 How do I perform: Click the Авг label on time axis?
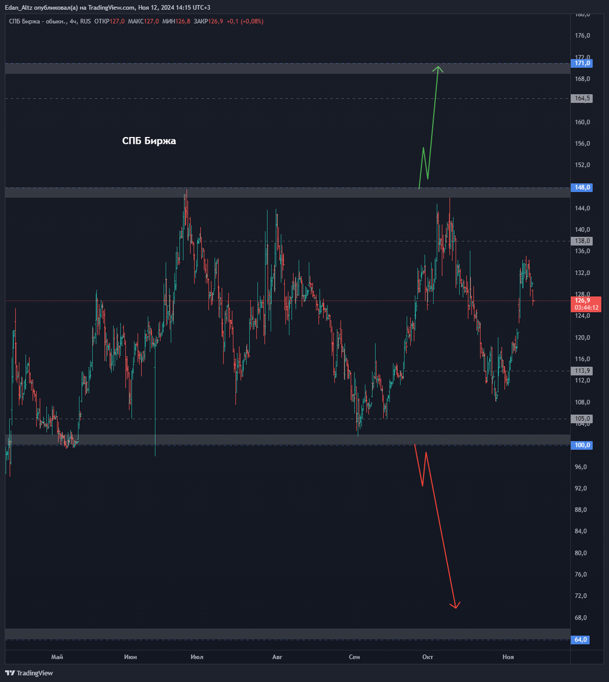tap(277, 657)
